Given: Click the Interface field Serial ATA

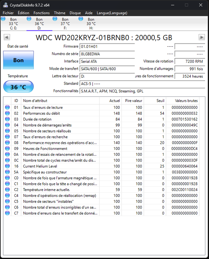Looking at the screenshot, I should pyautogui.click(x=107, y=62).
